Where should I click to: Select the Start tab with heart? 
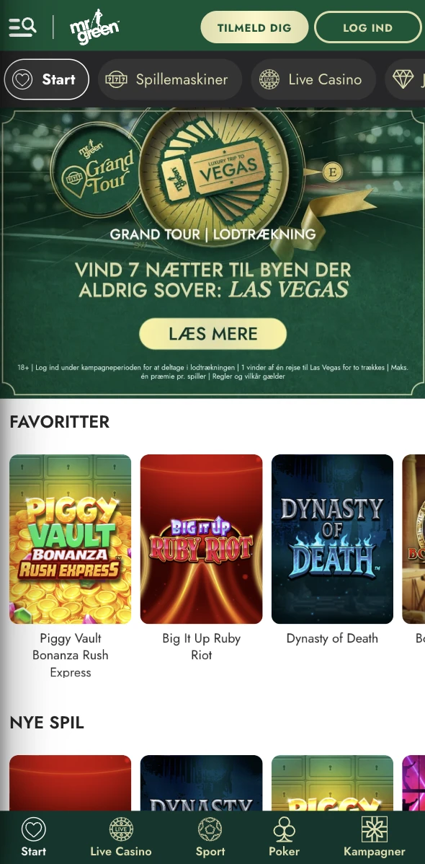[x=46, y=79]
